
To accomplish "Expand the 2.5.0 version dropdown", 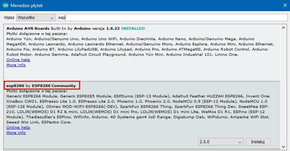I will click(221, 142).
